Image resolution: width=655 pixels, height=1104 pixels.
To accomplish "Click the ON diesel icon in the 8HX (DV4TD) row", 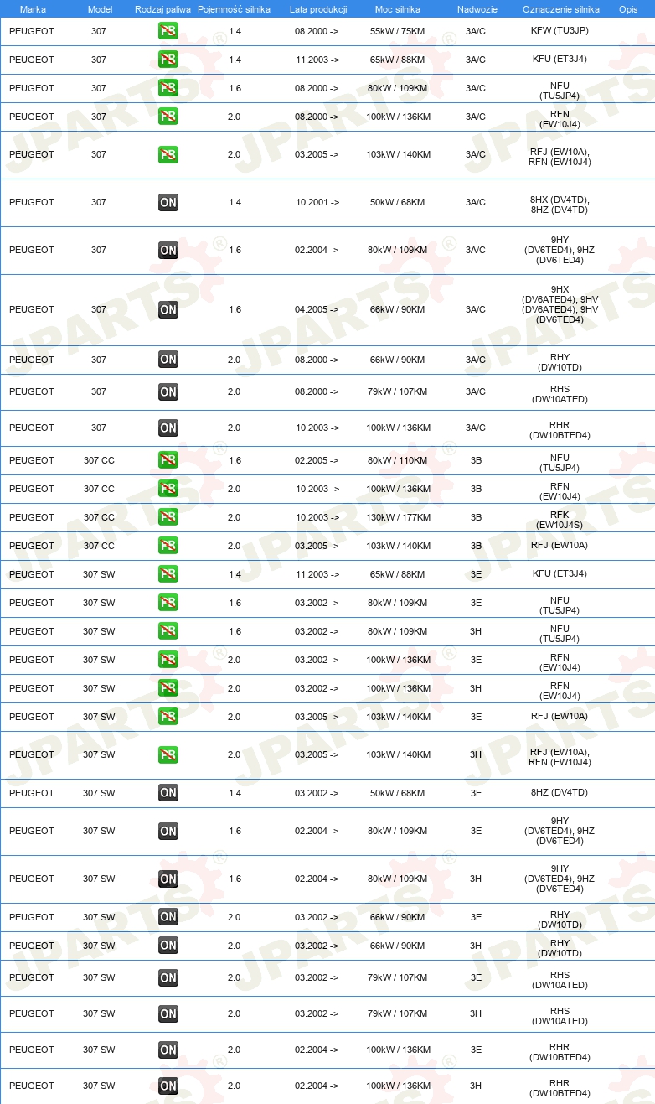I will [168, 202].
